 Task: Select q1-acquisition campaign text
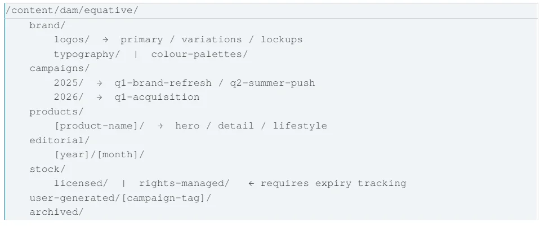[157, 97]
